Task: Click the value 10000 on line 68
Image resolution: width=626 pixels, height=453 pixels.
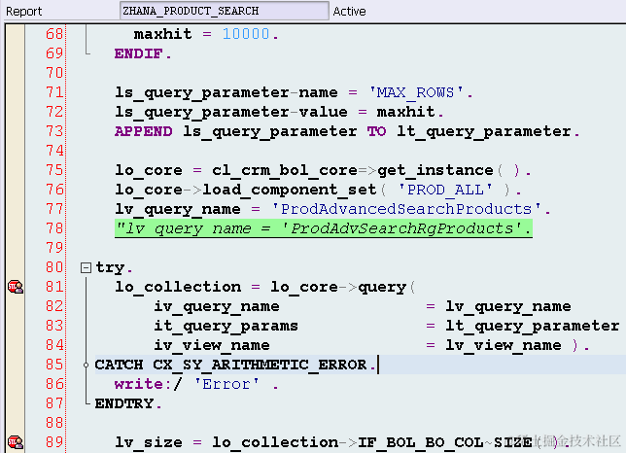Action: (246, 34)
